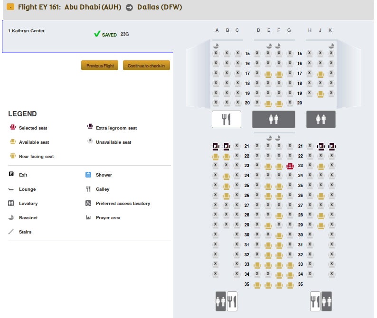The width and height of the screenshot is (377, 318).
Task: Select available seat 20F
Action: [x=279, y=104]
